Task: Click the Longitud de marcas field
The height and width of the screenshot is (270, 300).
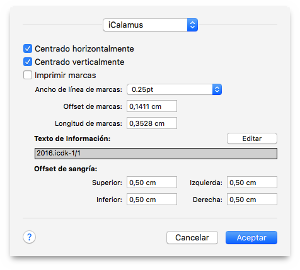Action: click(x=152, y=123)
